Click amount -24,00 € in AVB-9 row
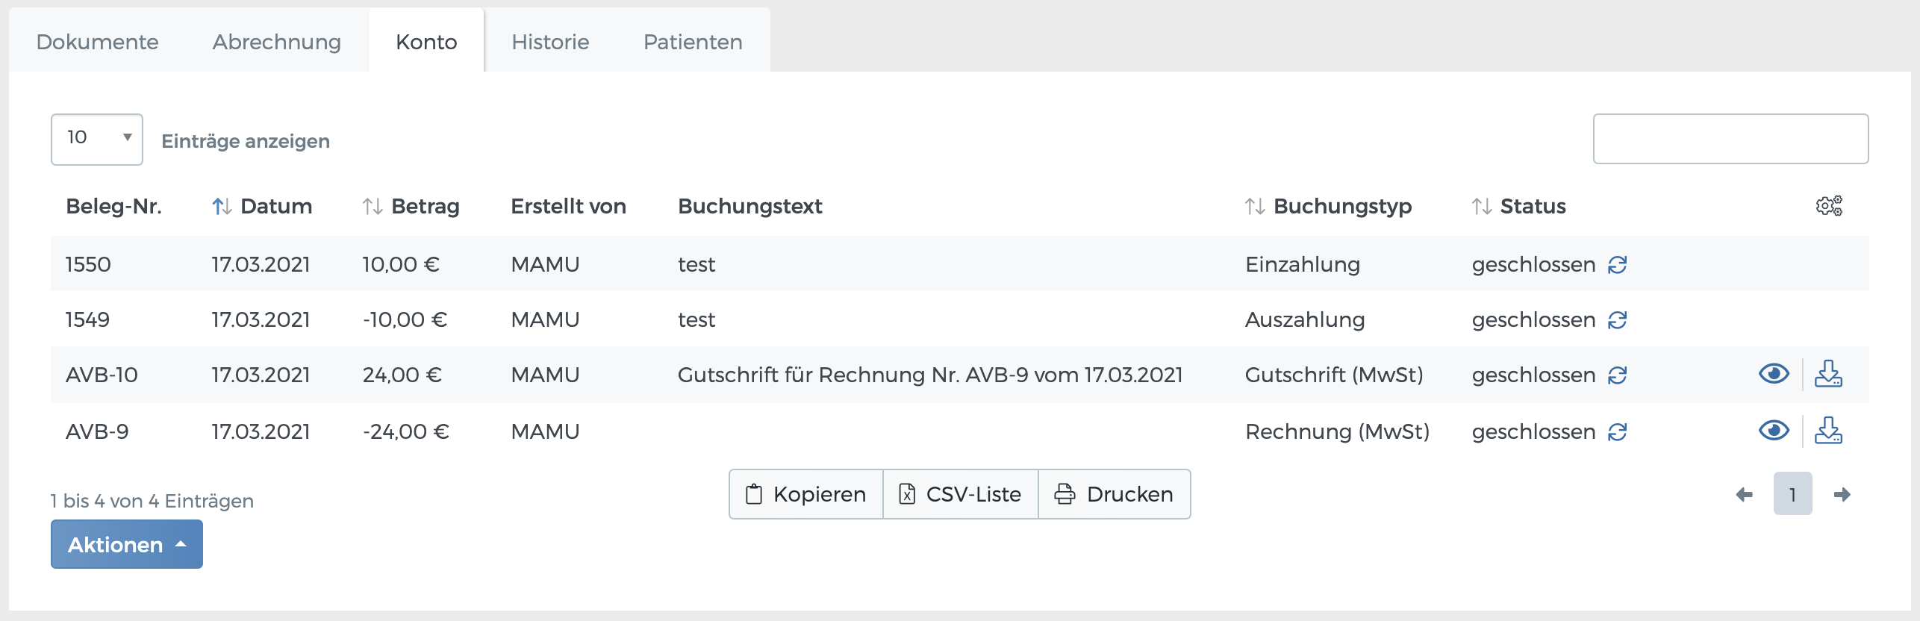The image size is (1920, 621). (x=405, y=431)
